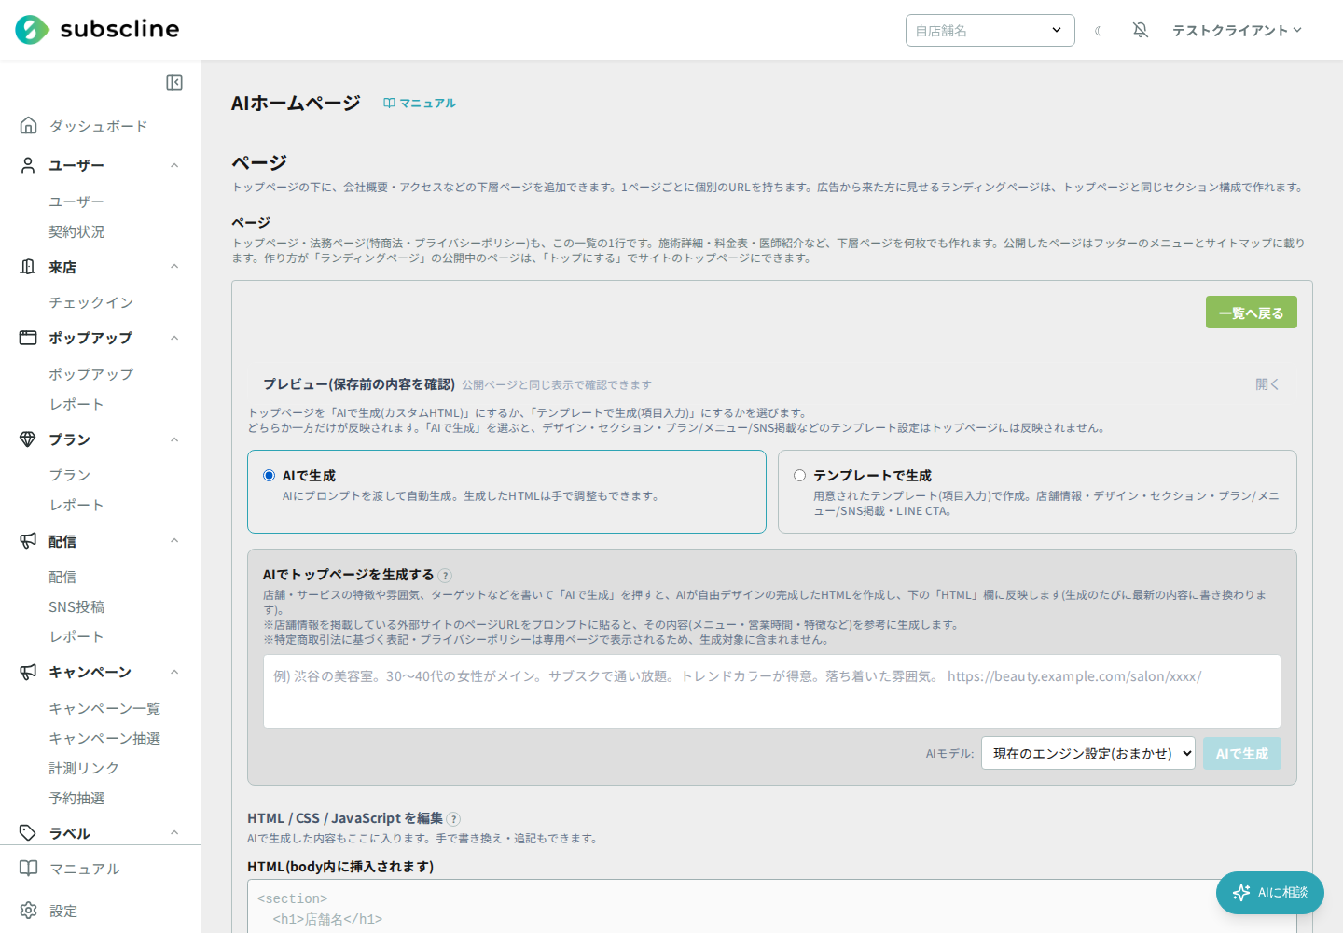Click the ポップアップ window icon

(x=28, y=338)
